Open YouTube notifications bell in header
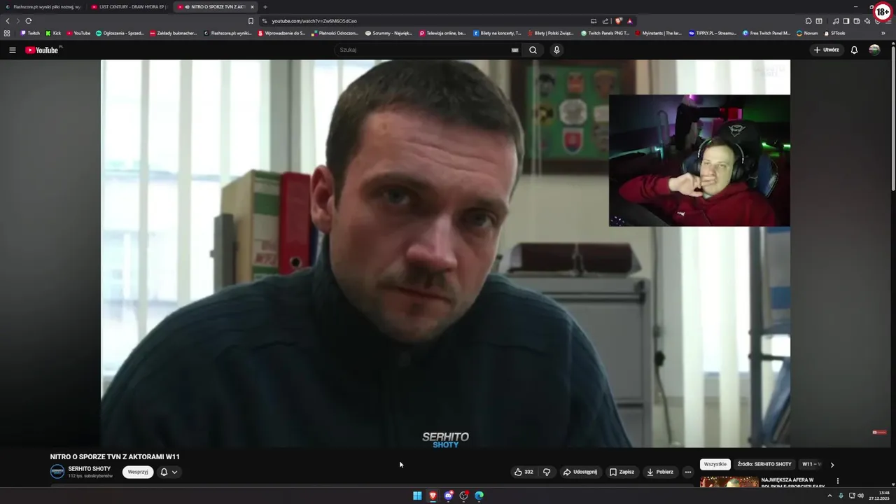 [854, 50]
